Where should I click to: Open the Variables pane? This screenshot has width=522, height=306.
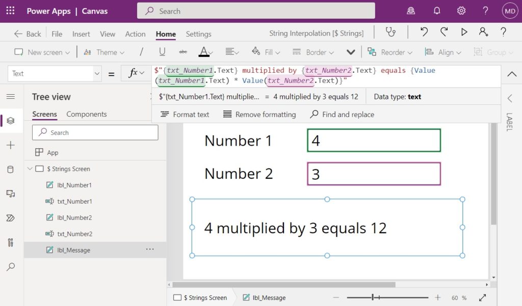[x=11, y=242]
